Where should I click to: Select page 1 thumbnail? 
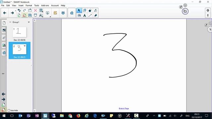(20, 32)
